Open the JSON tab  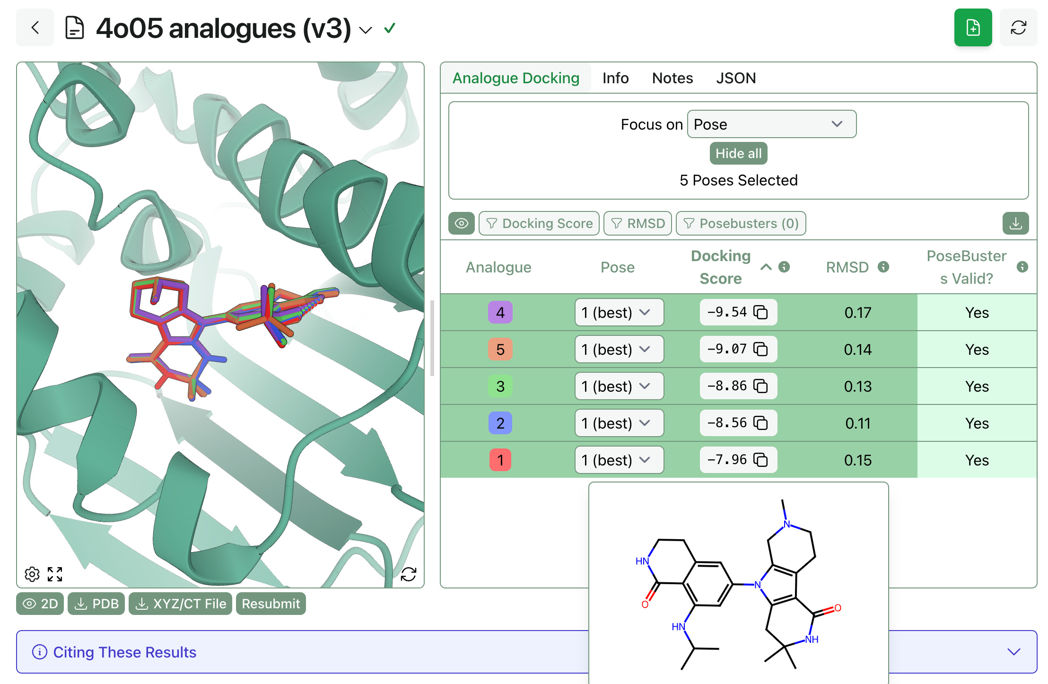click(x=735, y=78)
